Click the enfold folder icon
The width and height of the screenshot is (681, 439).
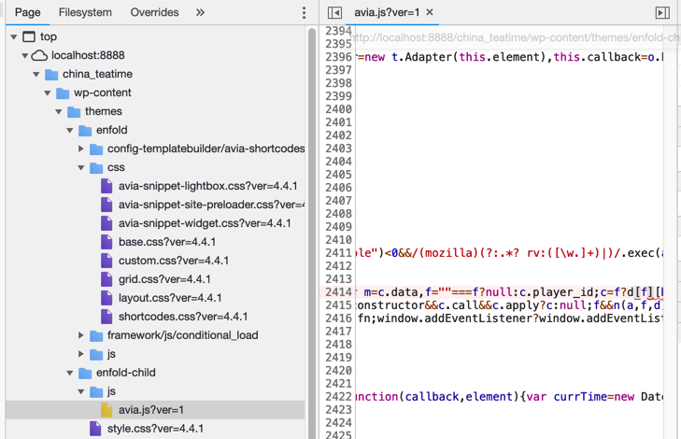click(85, 130)
